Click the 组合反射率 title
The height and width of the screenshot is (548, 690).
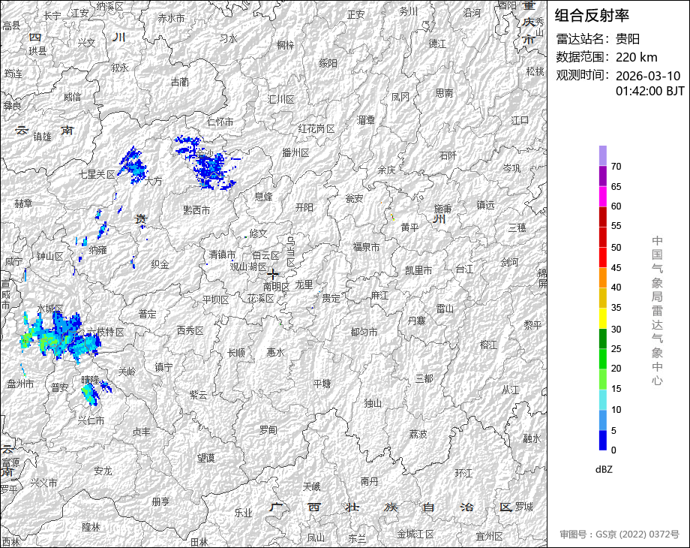[592, 16]
